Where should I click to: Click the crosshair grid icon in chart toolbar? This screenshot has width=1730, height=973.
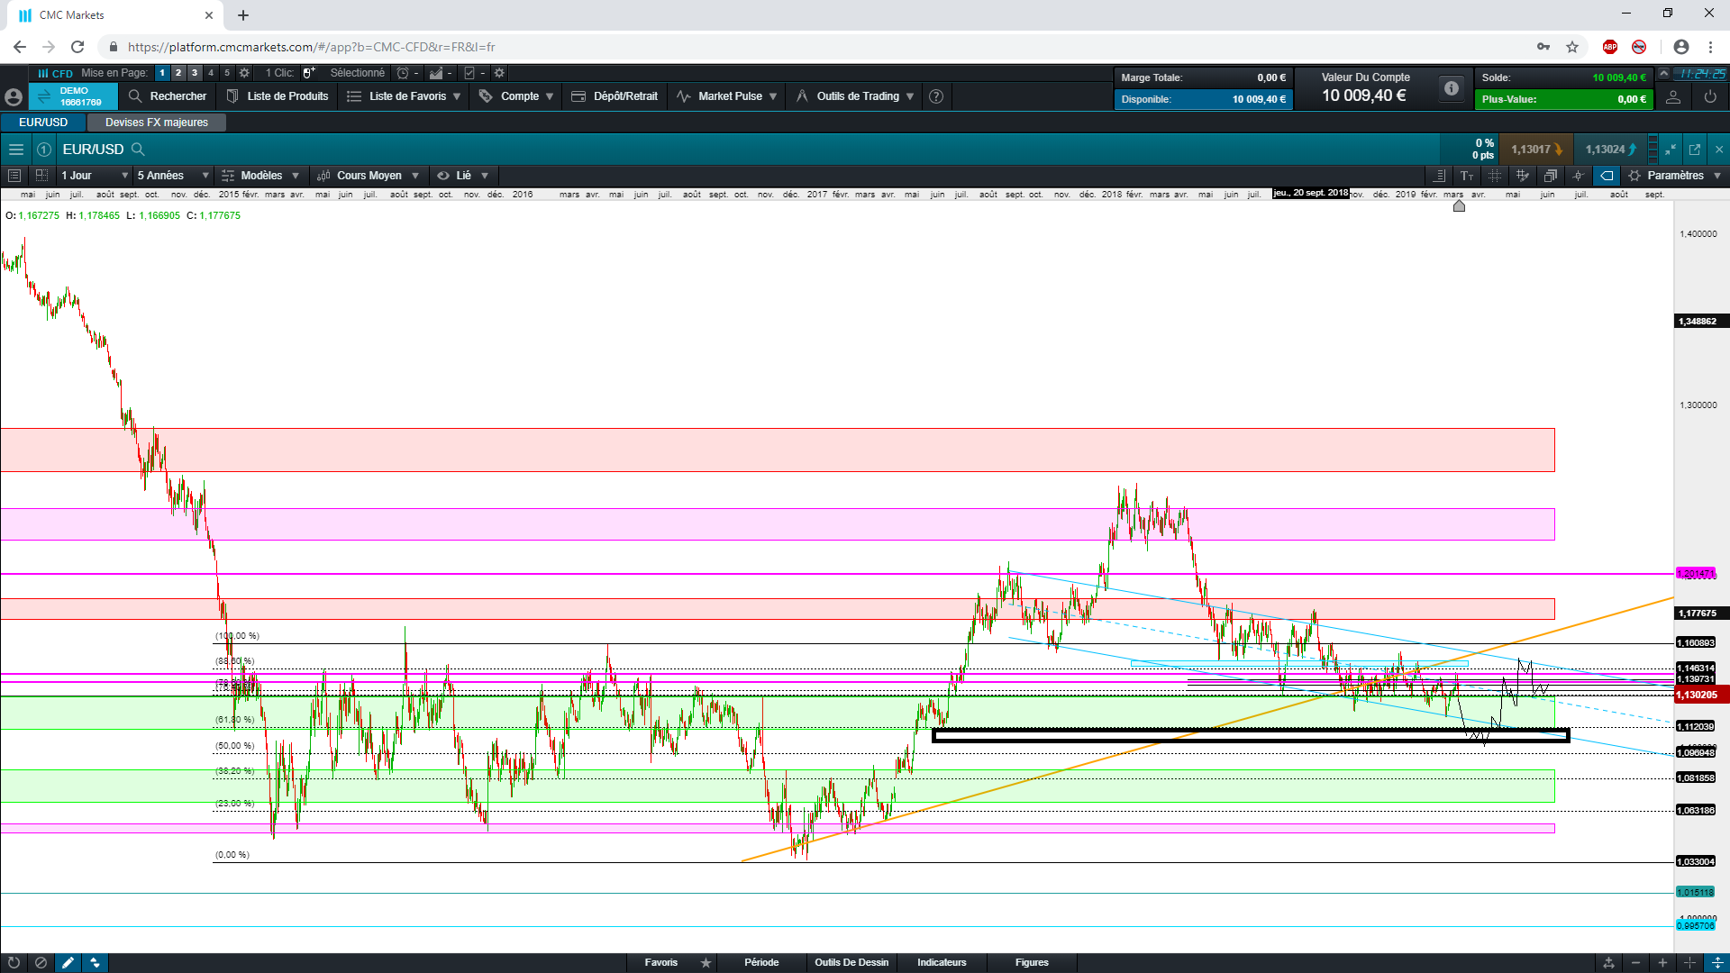pyautogui.click(x=1495, y=176)
